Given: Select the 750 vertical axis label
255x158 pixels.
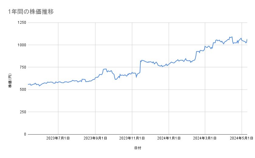Looking at the screenshot, I should coord(23,67).
